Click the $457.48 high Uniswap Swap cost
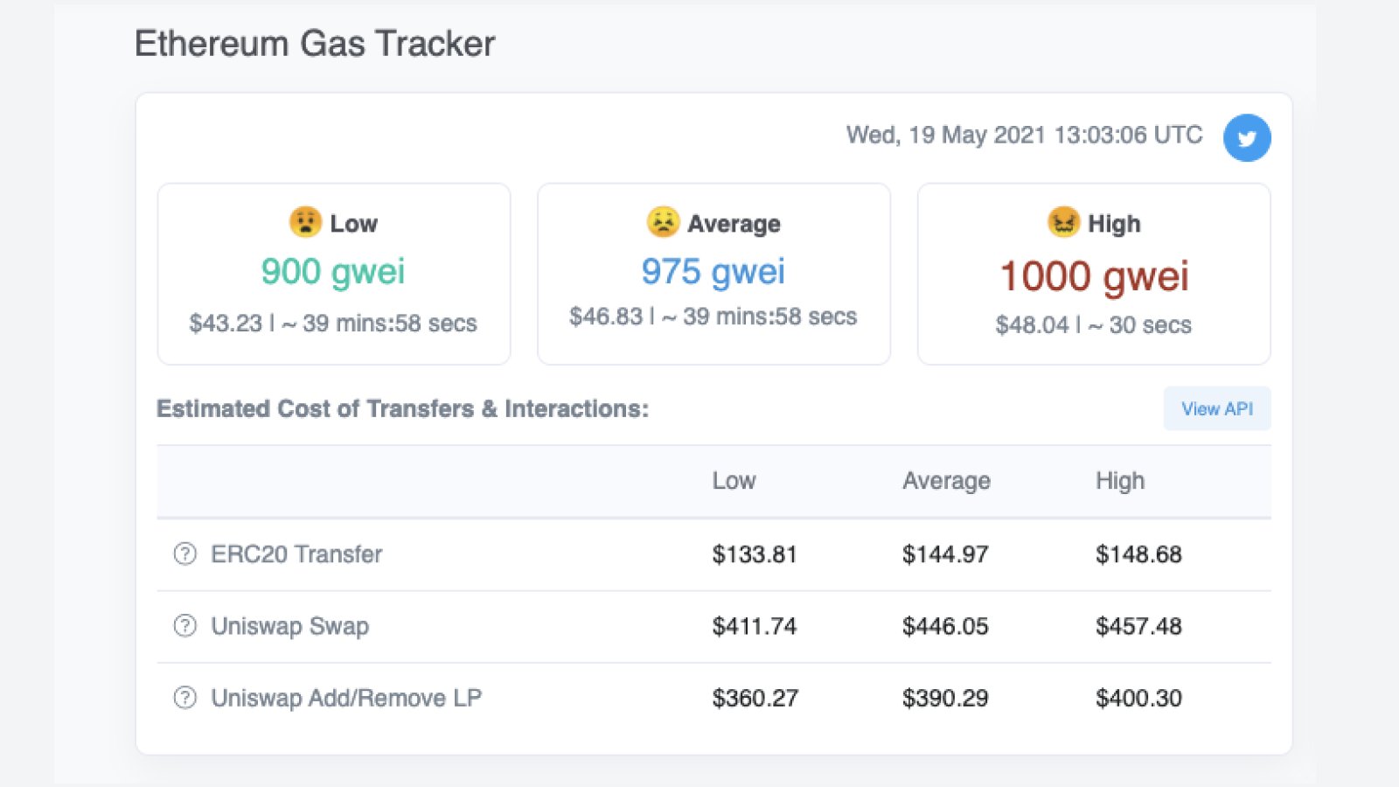The image size is (1399, 787). [1138, 626]
